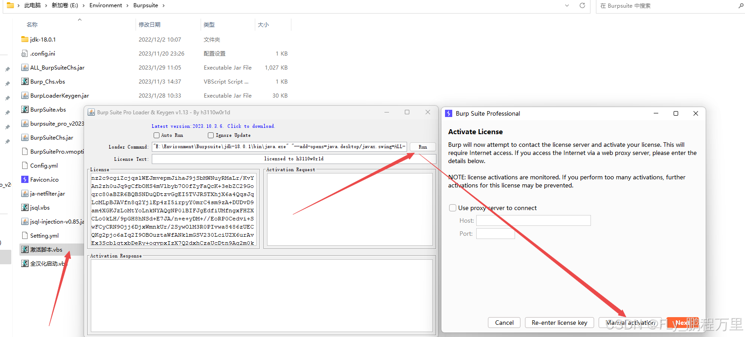Click the 1,027 KB size cell
This screenshot has width=745, height=337.
point(276,67)
